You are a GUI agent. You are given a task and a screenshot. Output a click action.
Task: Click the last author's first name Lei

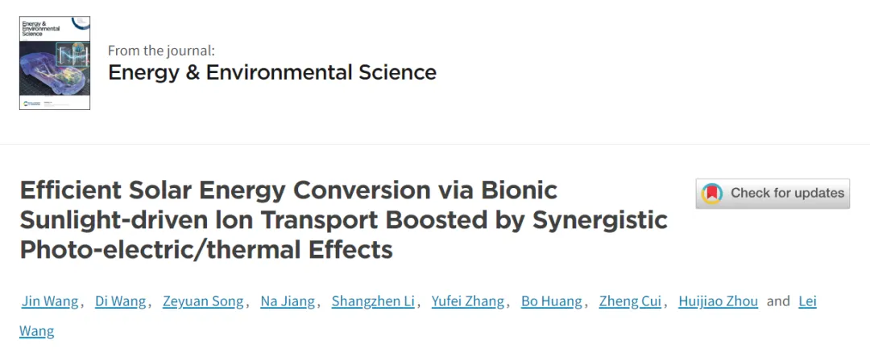click(x=807, y=301)
